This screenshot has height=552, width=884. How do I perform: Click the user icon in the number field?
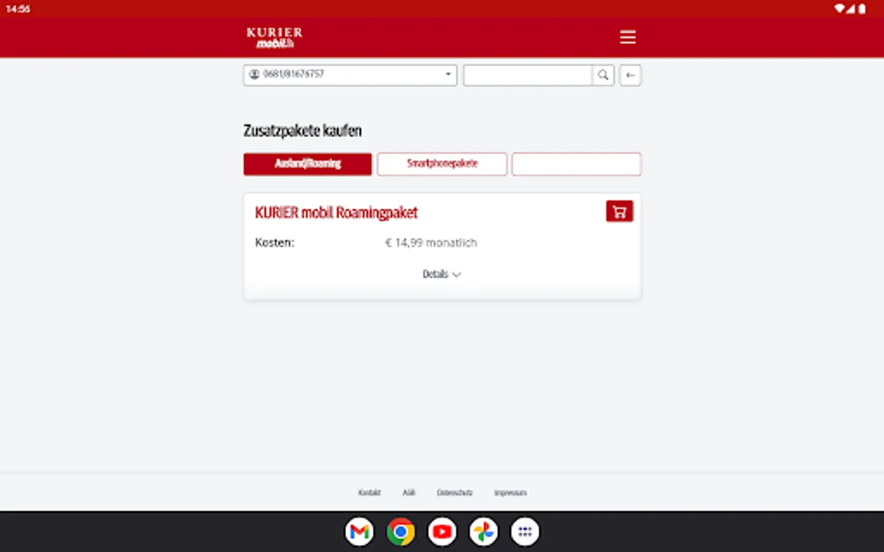(x=254, y=74)
